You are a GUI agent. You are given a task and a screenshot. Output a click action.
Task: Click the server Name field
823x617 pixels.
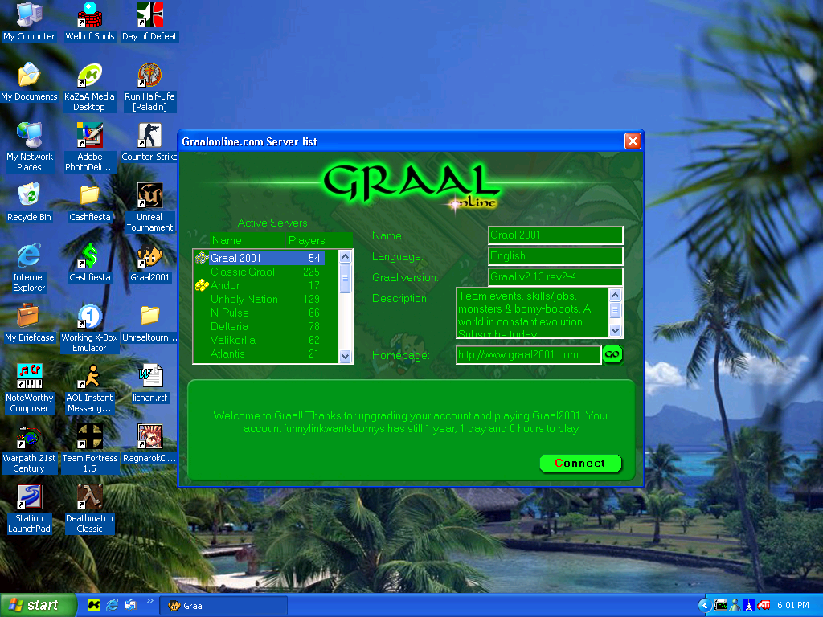pyautogui.click(x=555, y=235)
